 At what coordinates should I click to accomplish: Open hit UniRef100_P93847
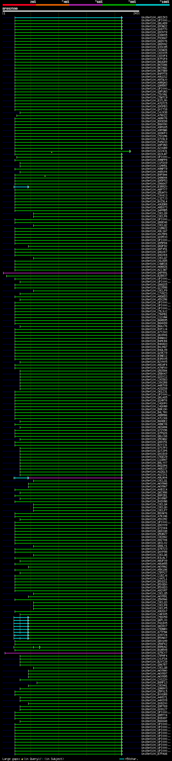click(x=154, y=38)
